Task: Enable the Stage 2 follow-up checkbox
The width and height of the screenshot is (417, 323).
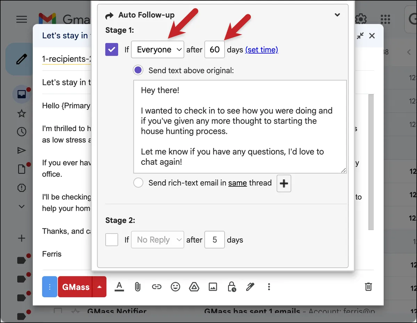Action: [x=112, y=240]
